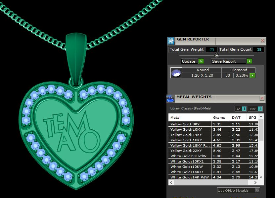Click the 1.20 X 1.20 gem size cell
Image resolution: width=275 pixels, height=198 pixels.
(202, 75)
